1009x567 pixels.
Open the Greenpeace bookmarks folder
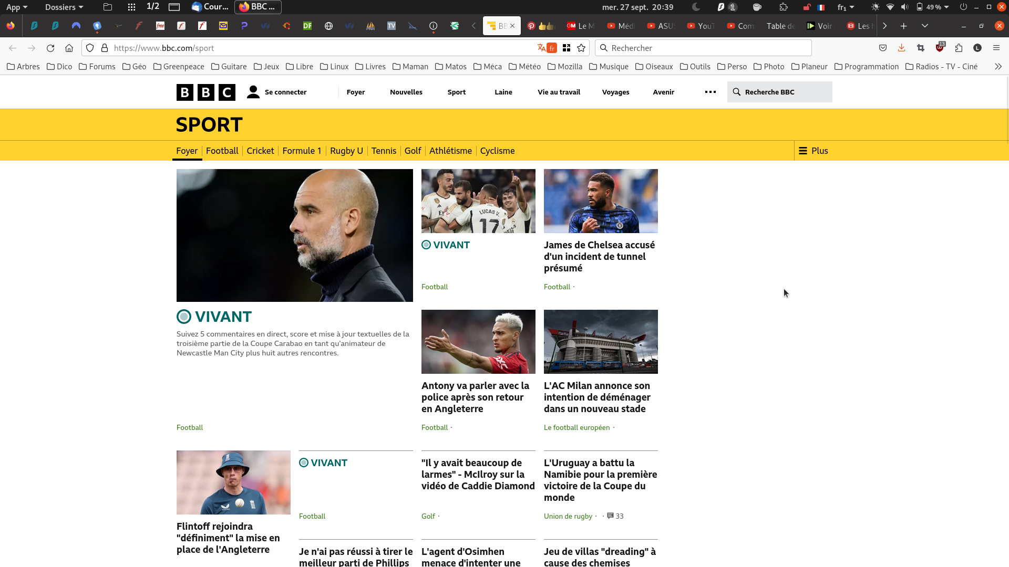click(x=179, y=67)
